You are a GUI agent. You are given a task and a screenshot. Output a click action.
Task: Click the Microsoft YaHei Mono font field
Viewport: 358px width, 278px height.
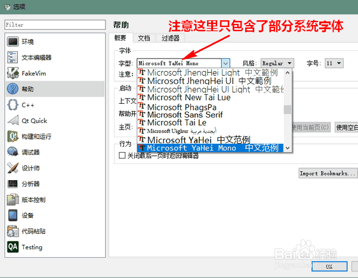179,63
